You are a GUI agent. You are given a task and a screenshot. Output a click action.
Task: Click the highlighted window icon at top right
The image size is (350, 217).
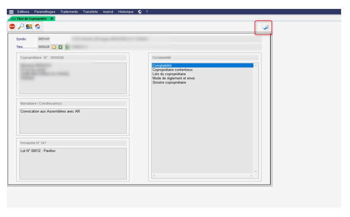click(265, 28)
